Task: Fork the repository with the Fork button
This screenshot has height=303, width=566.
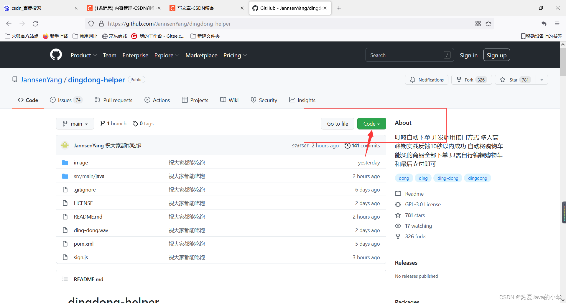Action: click(x=471, y=80)
